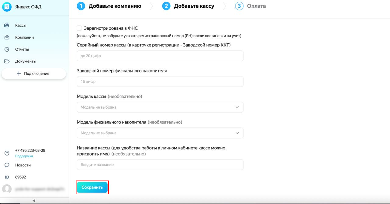Focus the Серийный номер кассы input field
This screenshot has height=204, width=390.
point(160,56)
